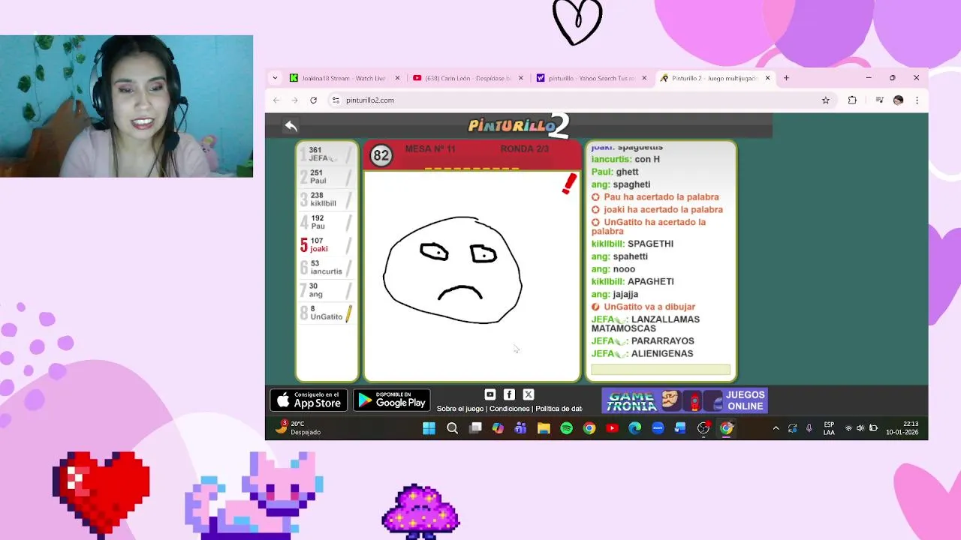961x540 pixels.
Task: Open the Chrome three-dot menu
Action: pos(917,100)
